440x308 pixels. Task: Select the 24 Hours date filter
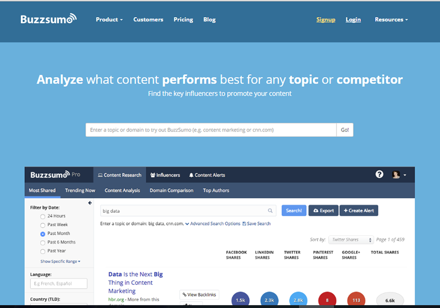[43, 217]
